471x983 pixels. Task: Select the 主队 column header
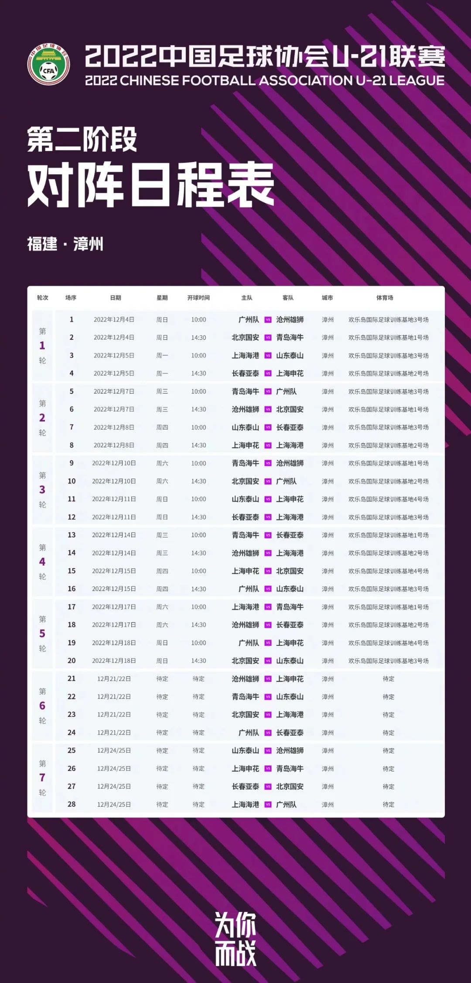[x=247, y=298]
